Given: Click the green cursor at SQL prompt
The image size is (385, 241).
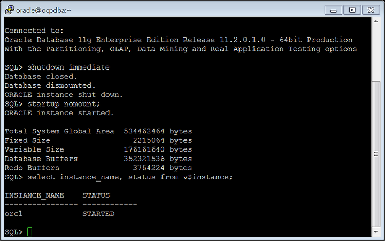Looking at the screenshot, I should tap(30, 232).
